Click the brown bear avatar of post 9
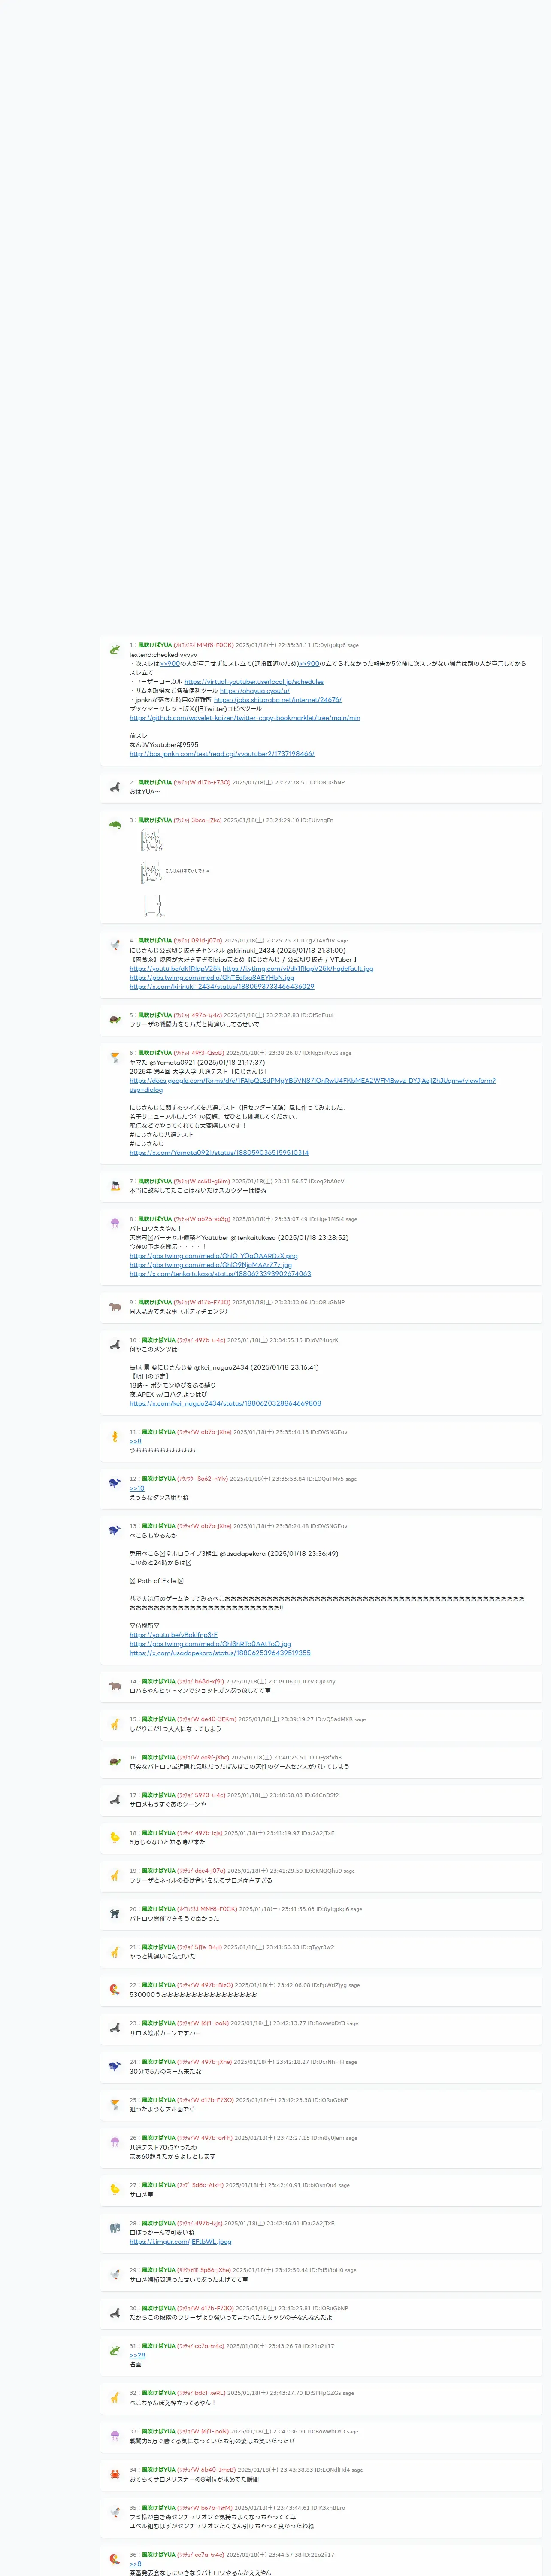 115,1307
